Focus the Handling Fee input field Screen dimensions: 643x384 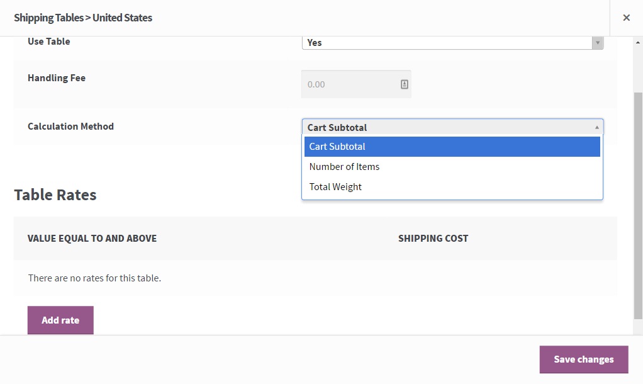click(x=349, y=84)
